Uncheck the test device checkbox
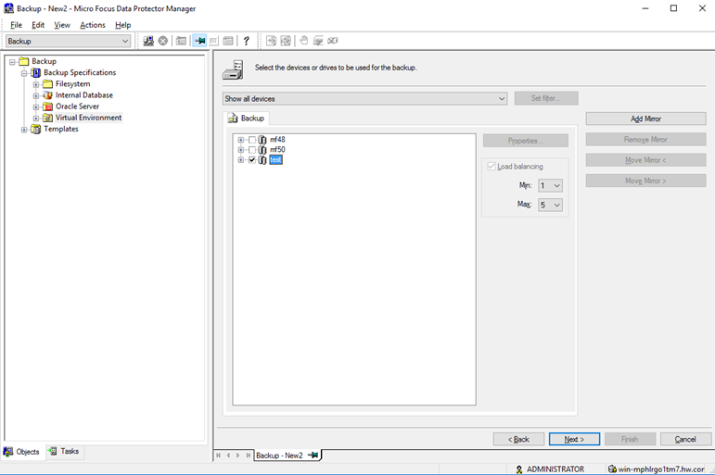The height and width of the screenshot is (475, 715). click(x=251, y=160)
